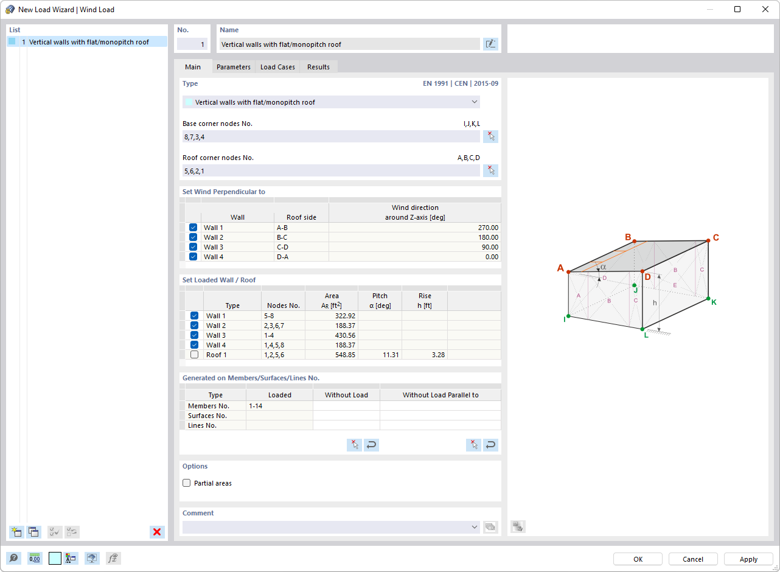Maximize the New Load Wizard window
Viewport: 780px width, 572px height.
(737, 9)
